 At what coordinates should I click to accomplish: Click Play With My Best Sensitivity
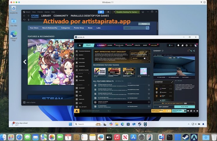pyautogui.click(x=174, y=103)
